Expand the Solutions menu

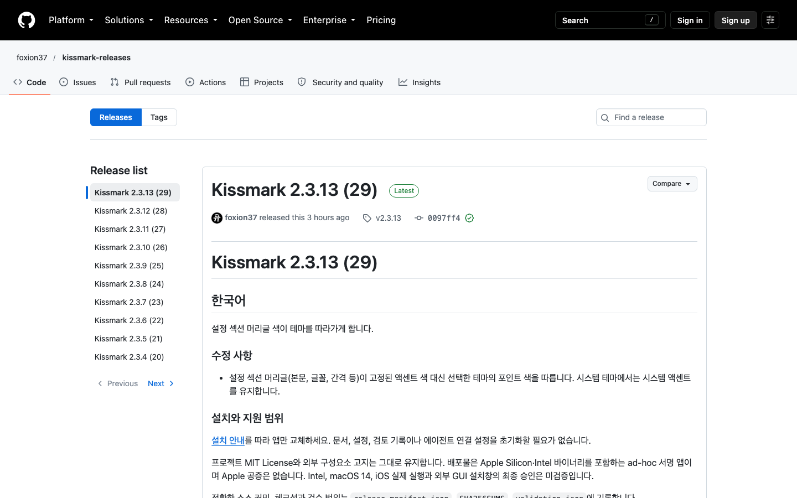129,20
